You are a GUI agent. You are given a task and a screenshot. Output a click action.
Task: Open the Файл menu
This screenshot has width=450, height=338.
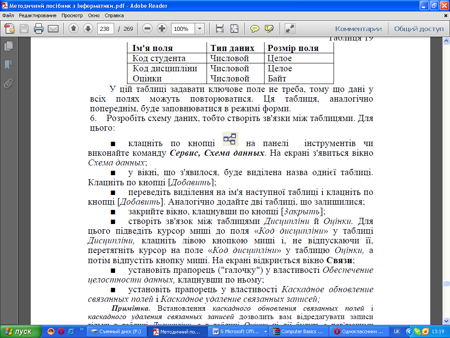(x=8, y=15)
